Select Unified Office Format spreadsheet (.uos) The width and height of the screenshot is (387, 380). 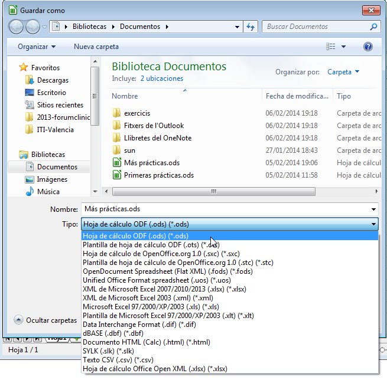pyautogui.click(x=229, y=280)
